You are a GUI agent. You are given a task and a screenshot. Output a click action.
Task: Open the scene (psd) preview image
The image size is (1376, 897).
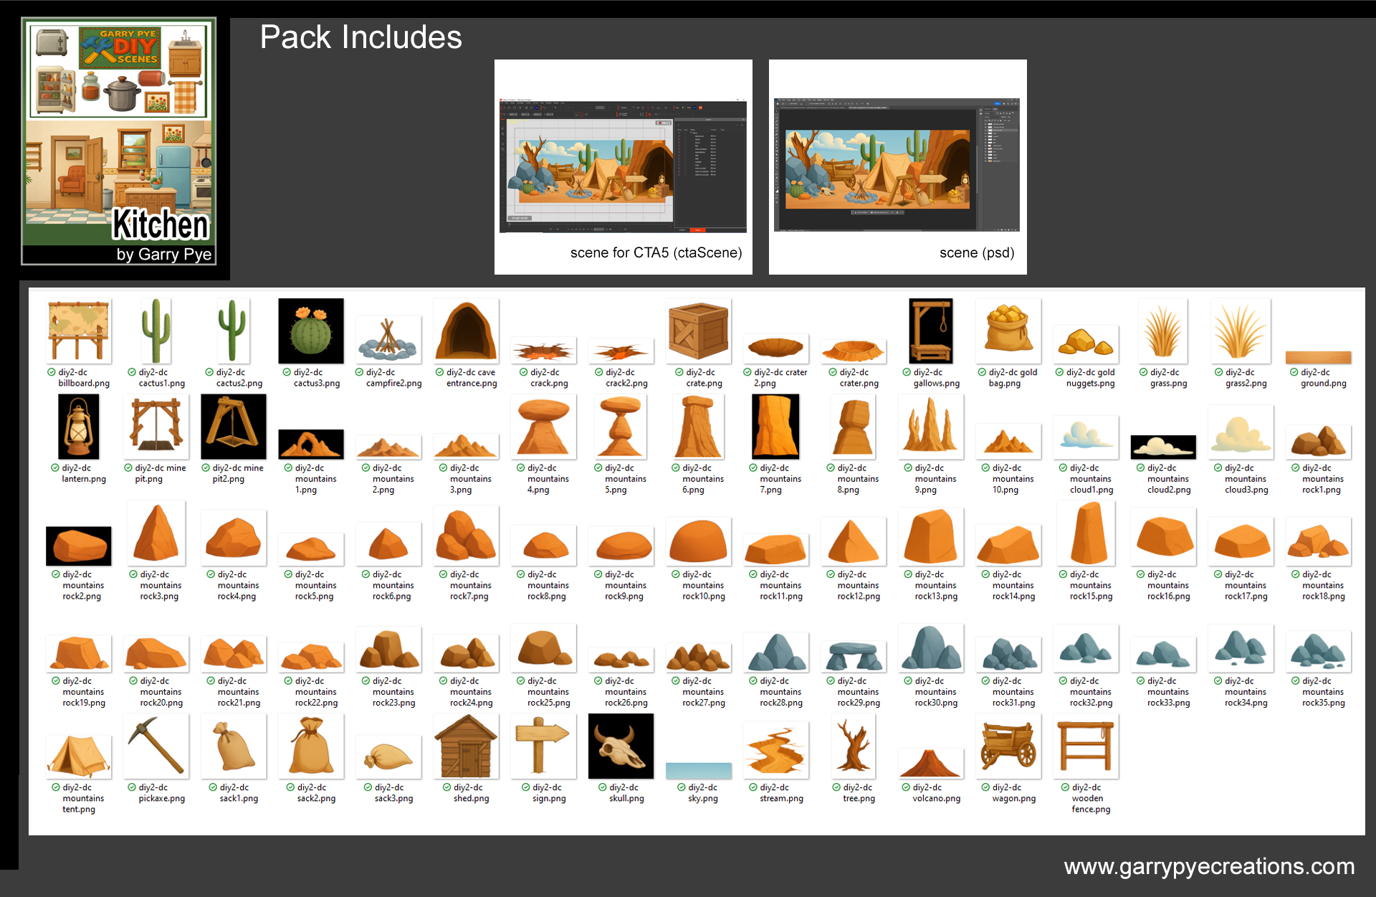[897, 166]
